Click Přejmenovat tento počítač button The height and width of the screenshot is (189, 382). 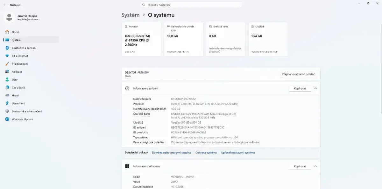(299, 74)
